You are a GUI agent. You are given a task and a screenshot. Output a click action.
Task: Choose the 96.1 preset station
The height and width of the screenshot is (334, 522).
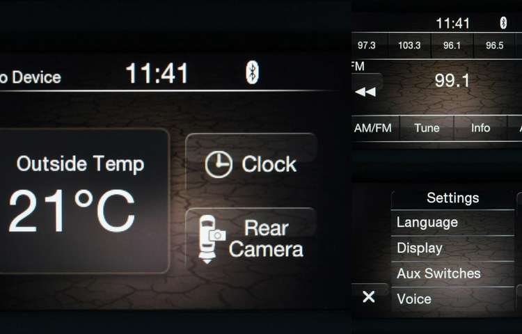point(452,45)
